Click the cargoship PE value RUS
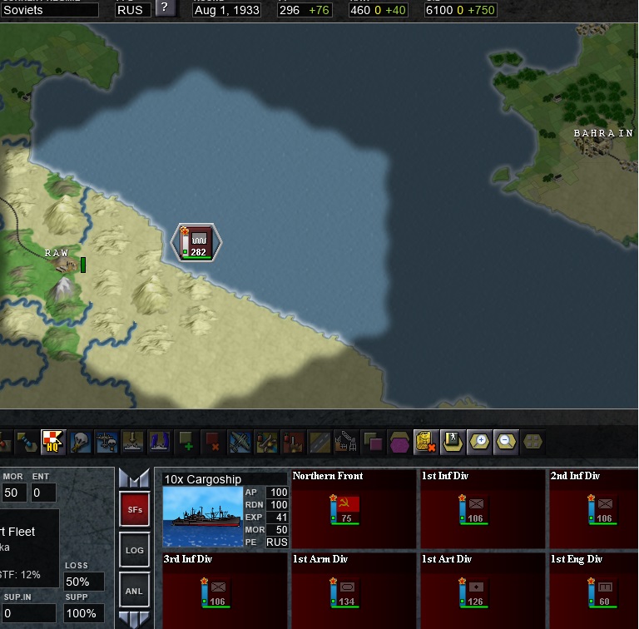Viewport: 639px width, 629px height. (277, 542)
